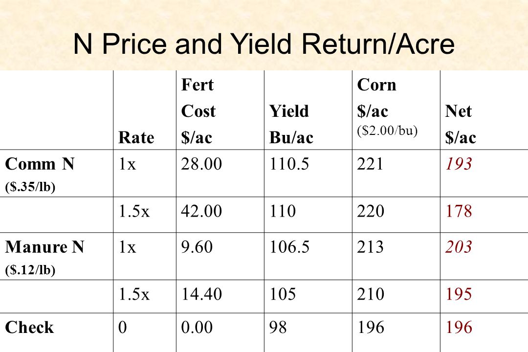
Task: Click the 110.5 yield value
Action: coord(289,164)
